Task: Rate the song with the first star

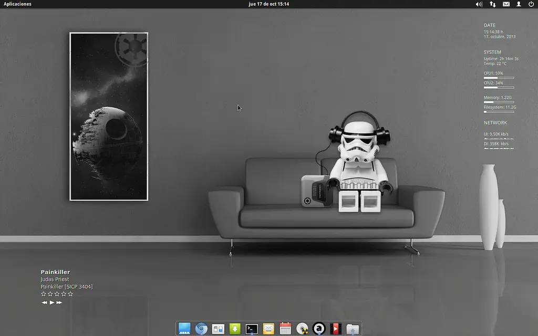Action: [43, 294]
